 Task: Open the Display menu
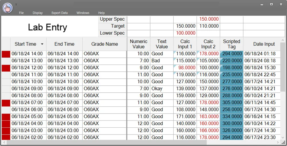pos(38,13)
